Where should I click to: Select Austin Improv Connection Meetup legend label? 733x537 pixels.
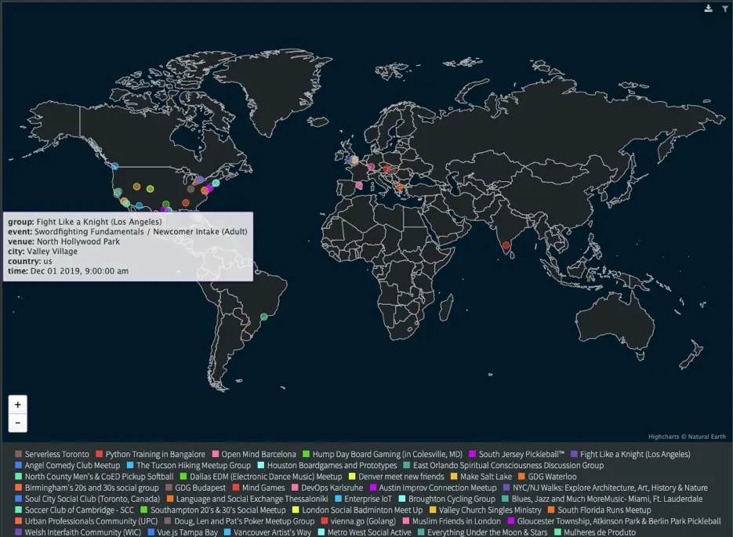[x=437, y=488]
